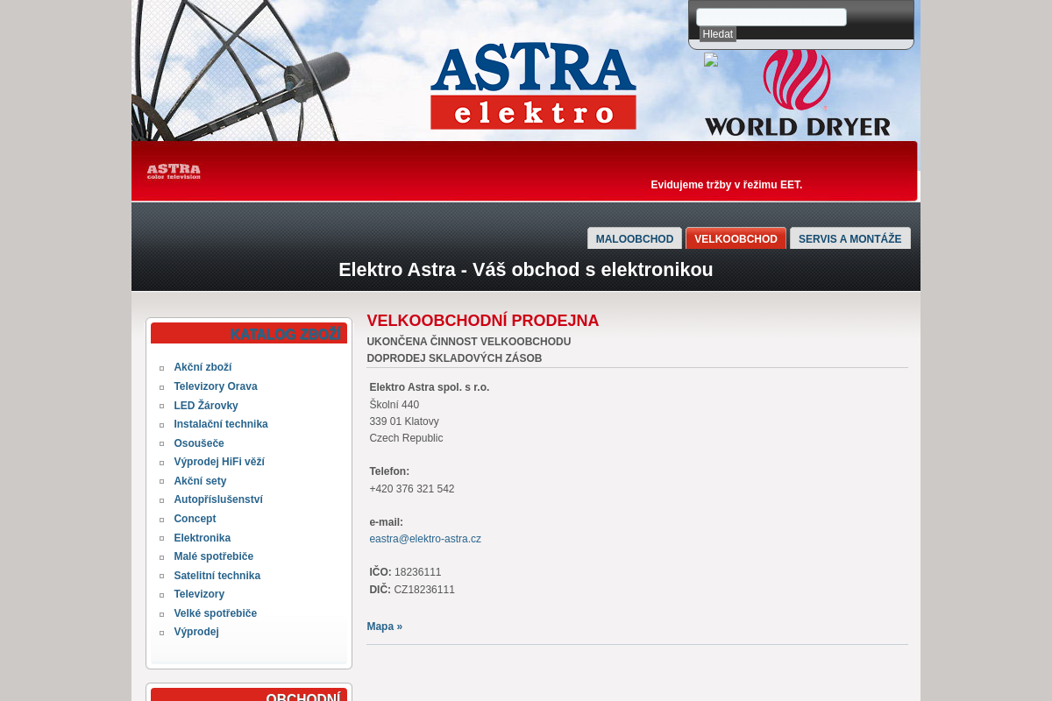Click inside the search input field
The image size is (1052, 701).
771,17
